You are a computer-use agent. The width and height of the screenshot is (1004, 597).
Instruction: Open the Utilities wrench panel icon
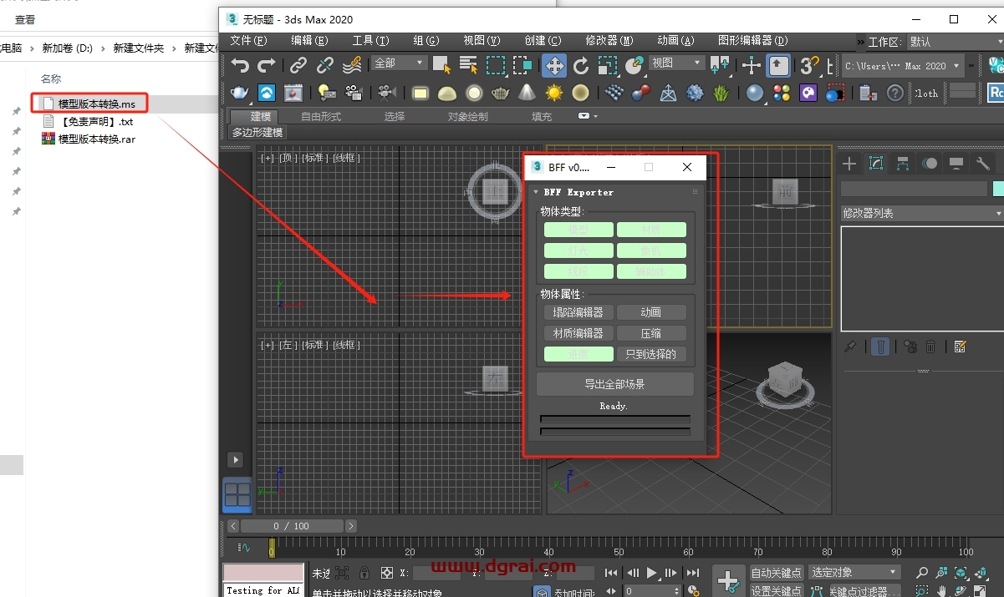tap(983, 164)
